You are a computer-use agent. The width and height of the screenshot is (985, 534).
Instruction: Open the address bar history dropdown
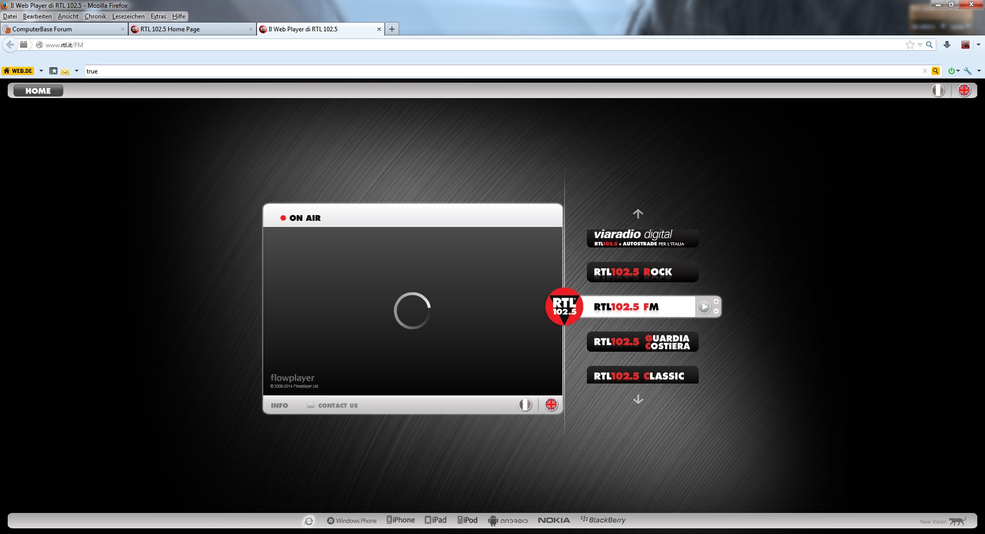tap(920, 45)
